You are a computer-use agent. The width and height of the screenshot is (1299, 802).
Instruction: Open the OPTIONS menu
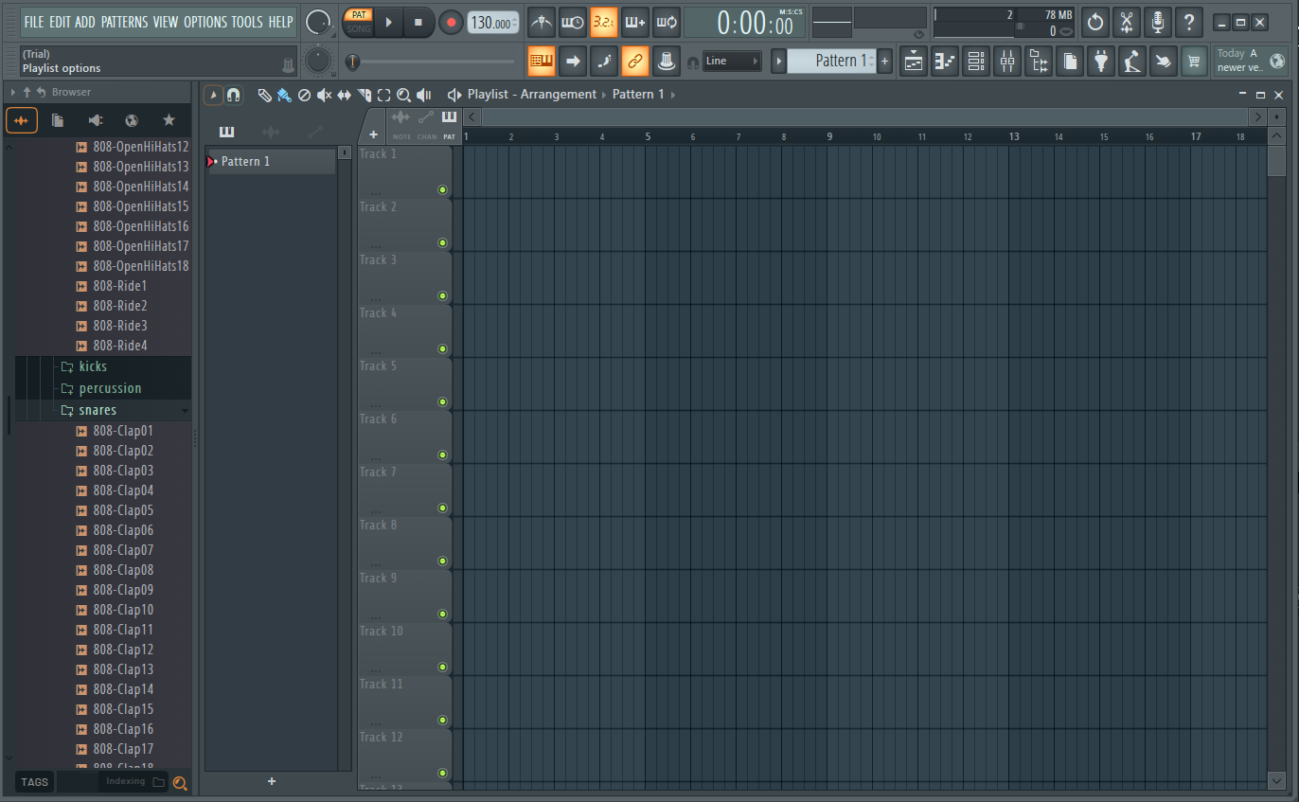pos(205,22)
